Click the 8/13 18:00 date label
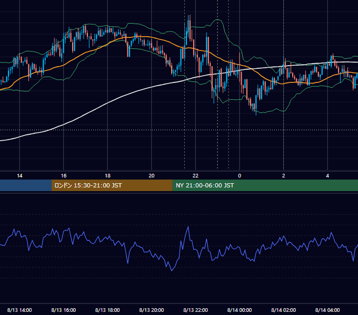 tap(107, 310)
